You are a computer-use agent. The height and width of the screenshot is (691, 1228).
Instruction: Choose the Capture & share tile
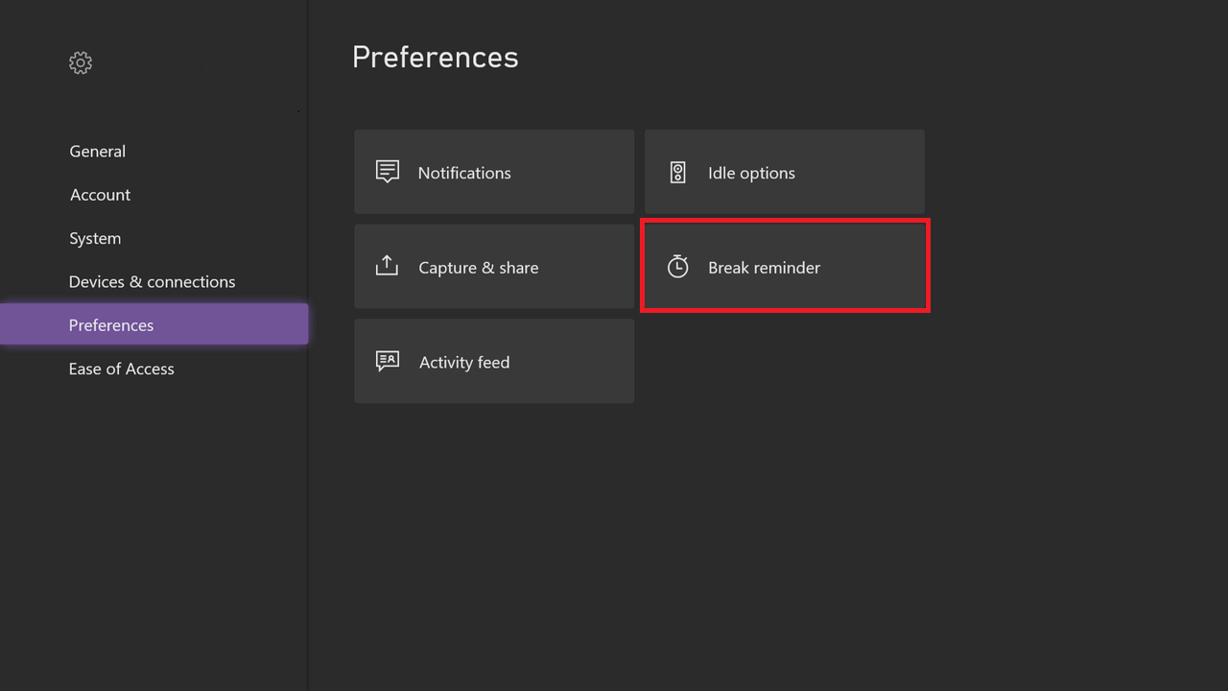pos(494,267)
